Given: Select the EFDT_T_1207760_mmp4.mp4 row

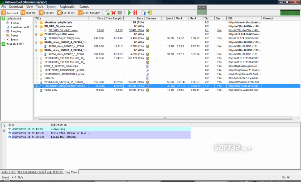Looking at the screenshot, I should point(167,66).
